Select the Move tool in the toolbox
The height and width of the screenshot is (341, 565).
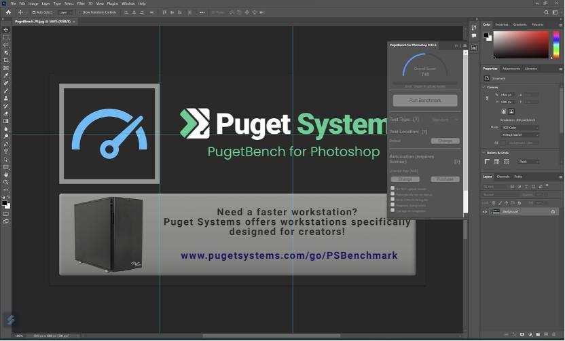click(5, 30)
